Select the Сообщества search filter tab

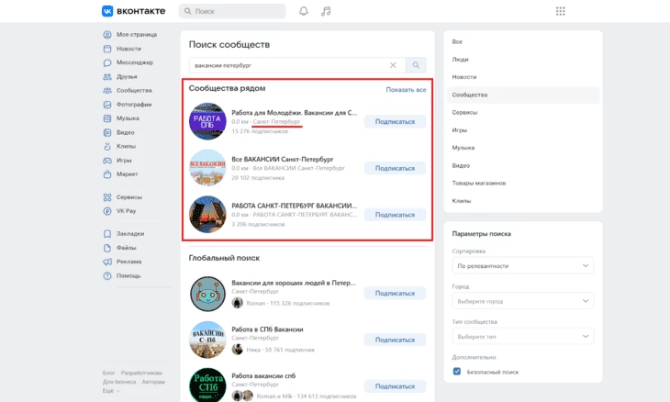[x=523, y=95]
